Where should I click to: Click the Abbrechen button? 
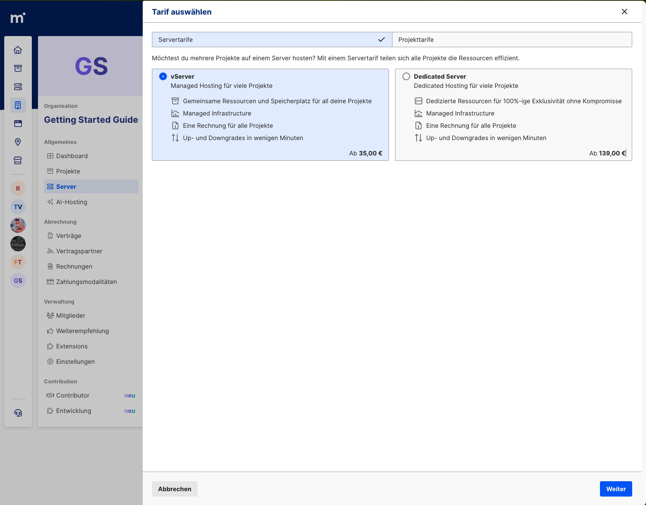click(x=175, y=489)
